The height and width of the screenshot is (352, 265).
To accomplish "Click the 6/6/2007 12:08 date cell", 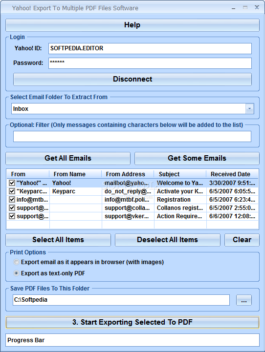I will [232, 216].
